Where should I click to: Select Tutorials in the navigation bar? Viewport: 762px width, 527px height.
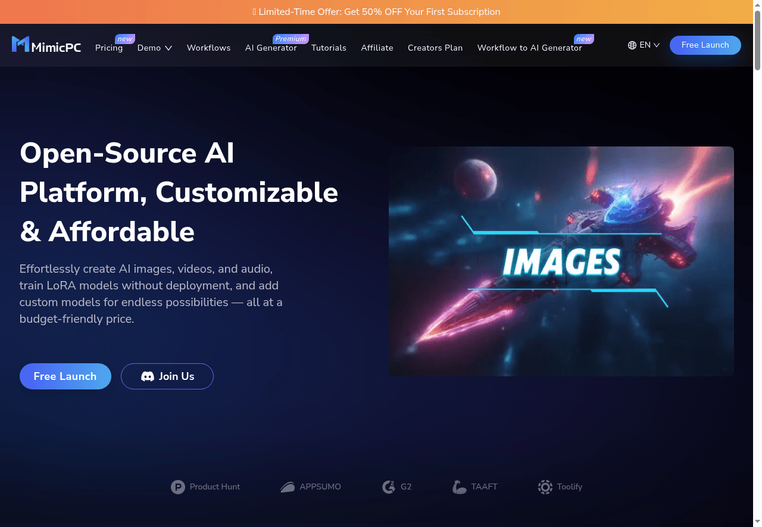[329, 48]
